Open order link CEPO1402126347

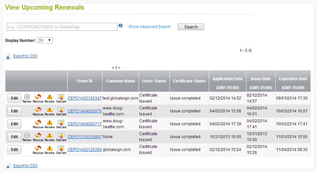[x=84, y=98]
